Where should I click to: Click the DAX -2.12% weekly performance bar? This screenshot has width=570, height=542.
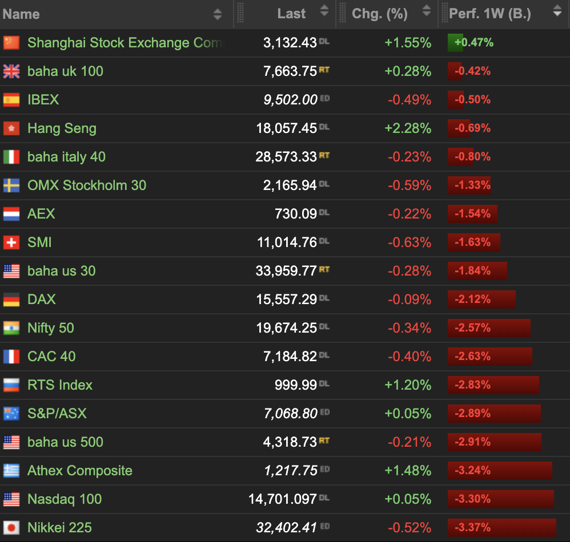pos(481,300)
